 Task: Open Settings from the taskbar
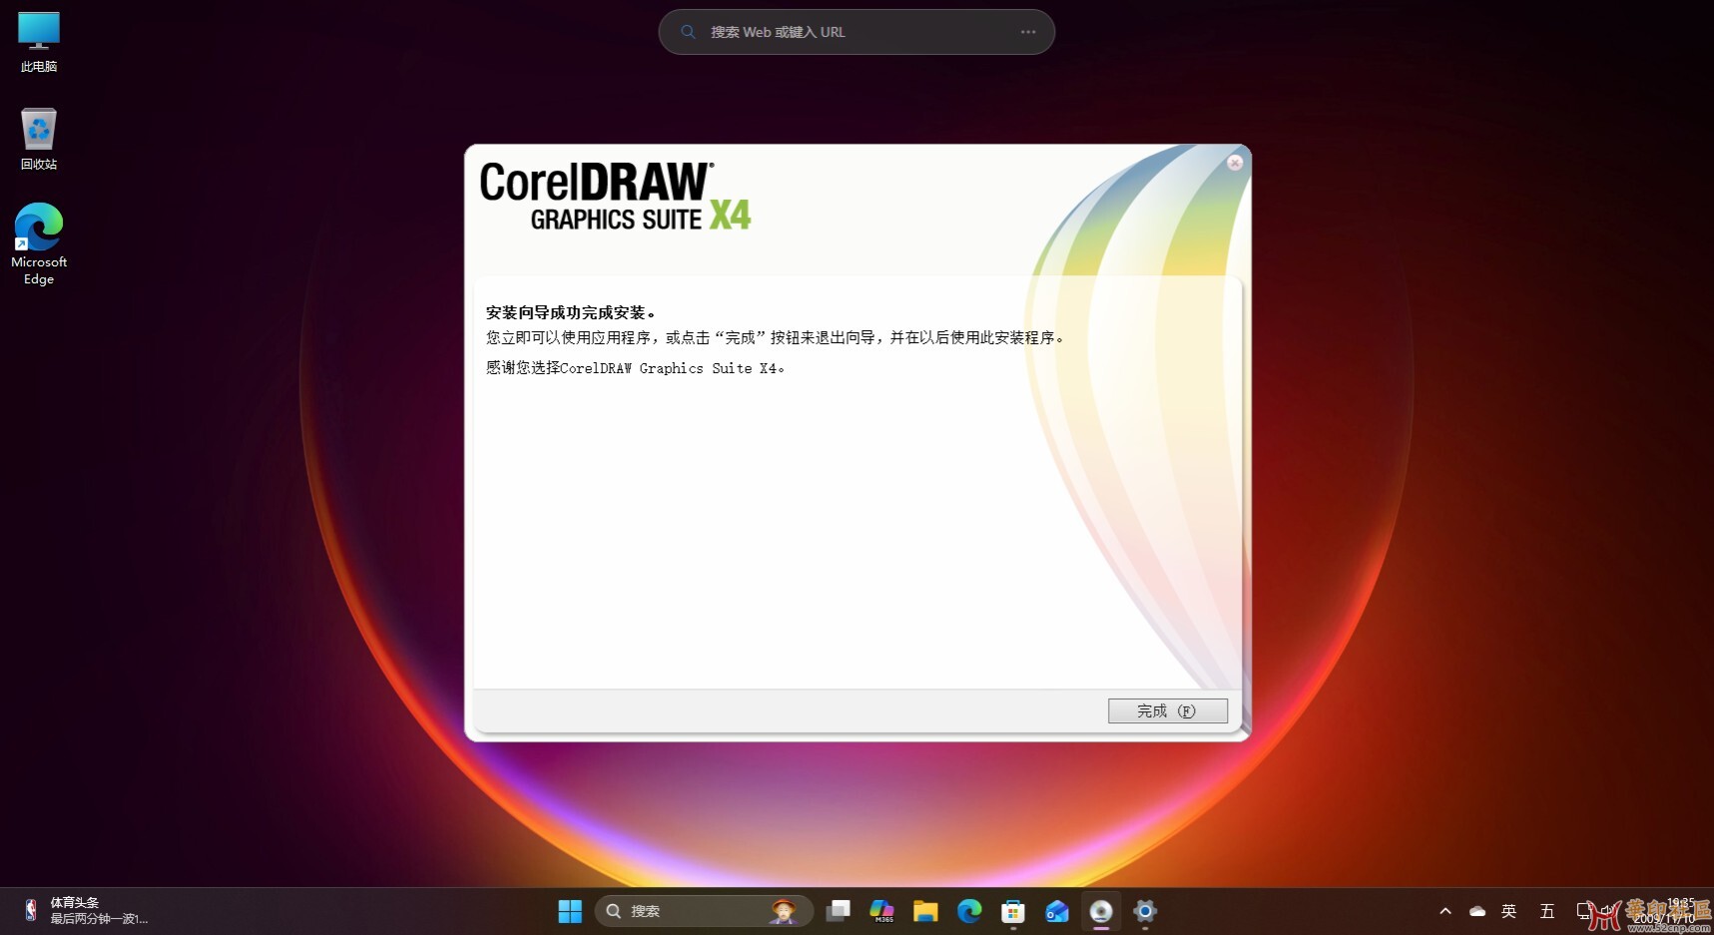tap(1145, 911)
